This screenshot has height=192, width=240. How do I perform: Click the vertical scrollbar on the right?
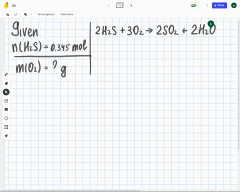coord(238,85)
